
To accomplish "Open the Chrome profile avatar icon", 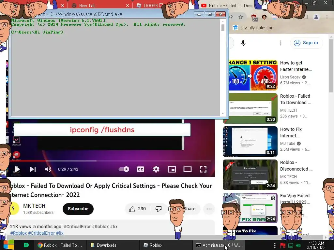I will [x=316, y=17].
